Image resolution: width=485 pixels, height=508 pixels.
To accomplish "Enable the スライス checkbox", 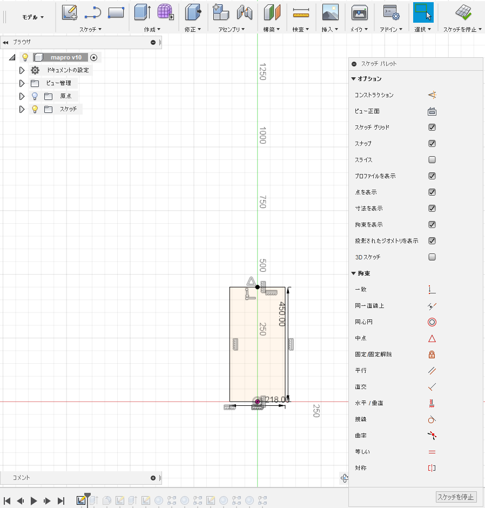I will (x=430, y=159).
